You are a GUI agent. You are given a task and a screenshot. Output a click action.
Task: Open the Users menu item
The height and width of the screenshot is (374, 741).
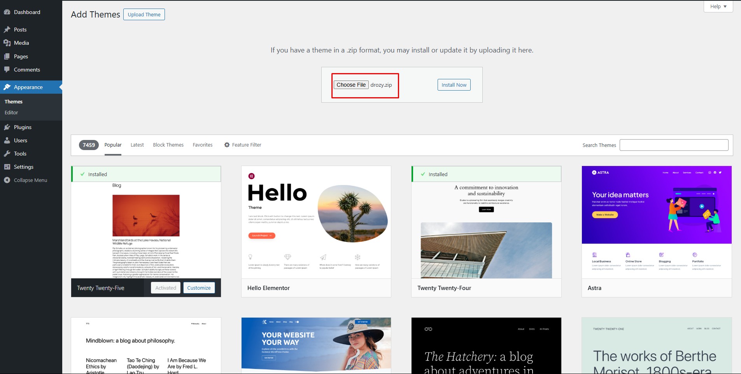pyautogui.click(x=31, y=140)
